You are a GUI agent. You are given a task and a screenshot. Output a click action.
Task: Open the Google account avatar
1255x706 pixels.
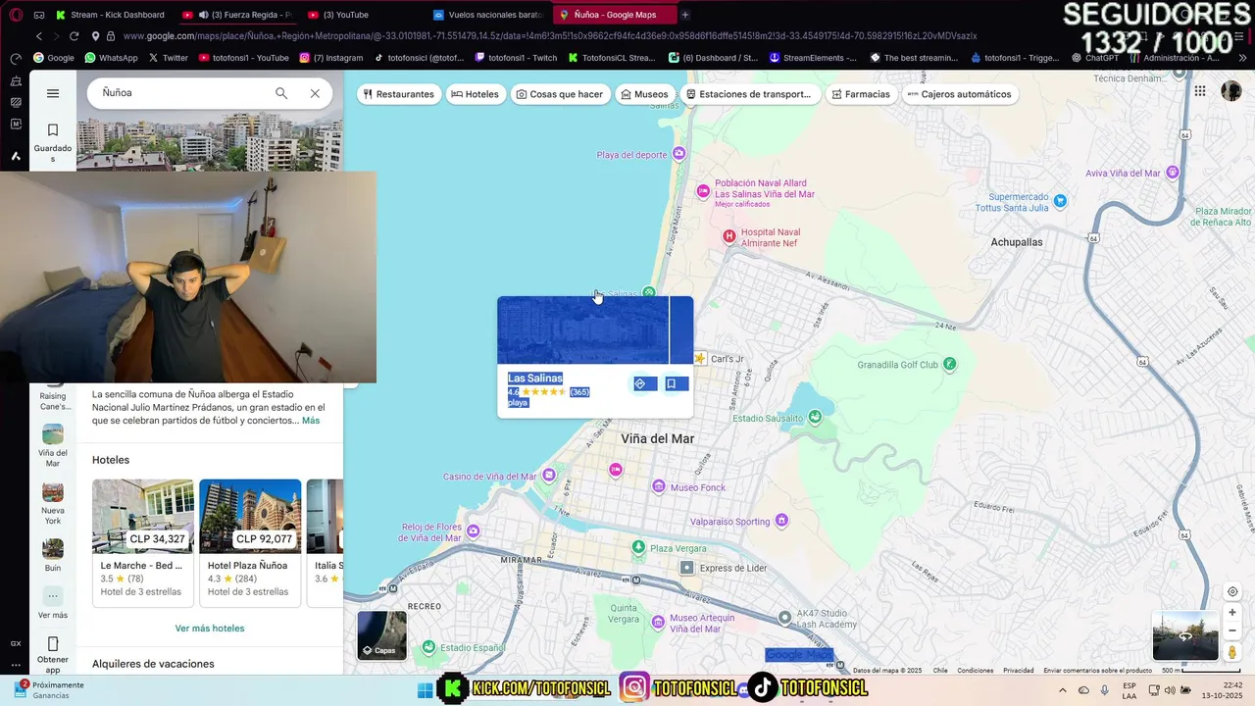pos(1230,91)
